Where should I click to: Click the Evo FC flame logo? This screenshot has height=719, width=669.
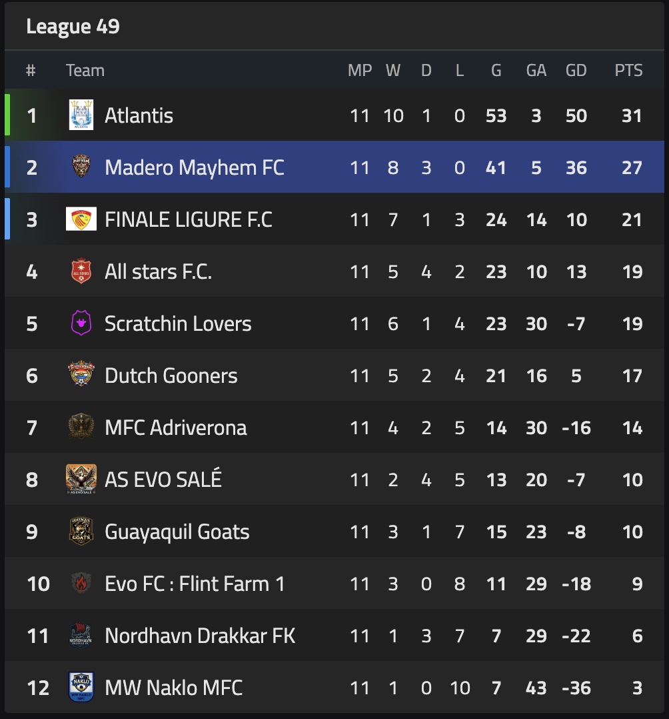click(81, 584)
